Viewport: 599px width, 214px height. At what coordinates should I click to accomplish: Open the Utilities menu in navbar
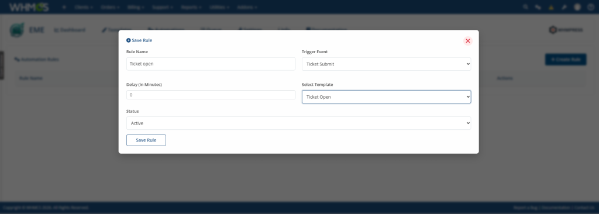pos(220,7)
